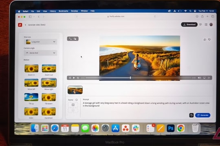Select the Tilt down motion thumbnail

[x=49, y=97]
